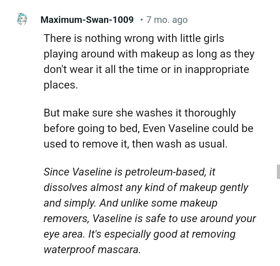Tap the italic paragraph starting "Since Vaseline"
280x266 pixels.
150,210
